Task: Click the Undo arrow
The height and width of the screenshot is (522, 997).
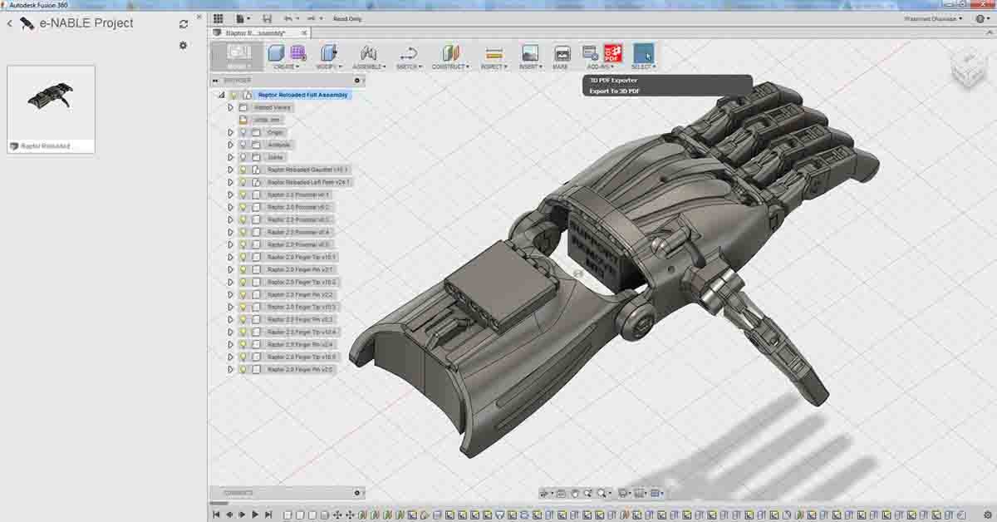Action: tap(288, 17)
